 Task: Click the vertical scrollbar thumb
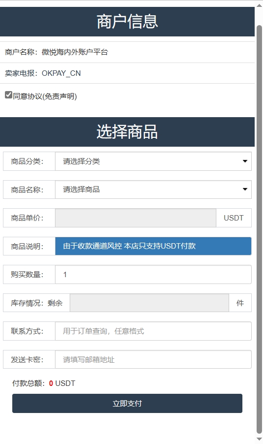pos(260,229)
